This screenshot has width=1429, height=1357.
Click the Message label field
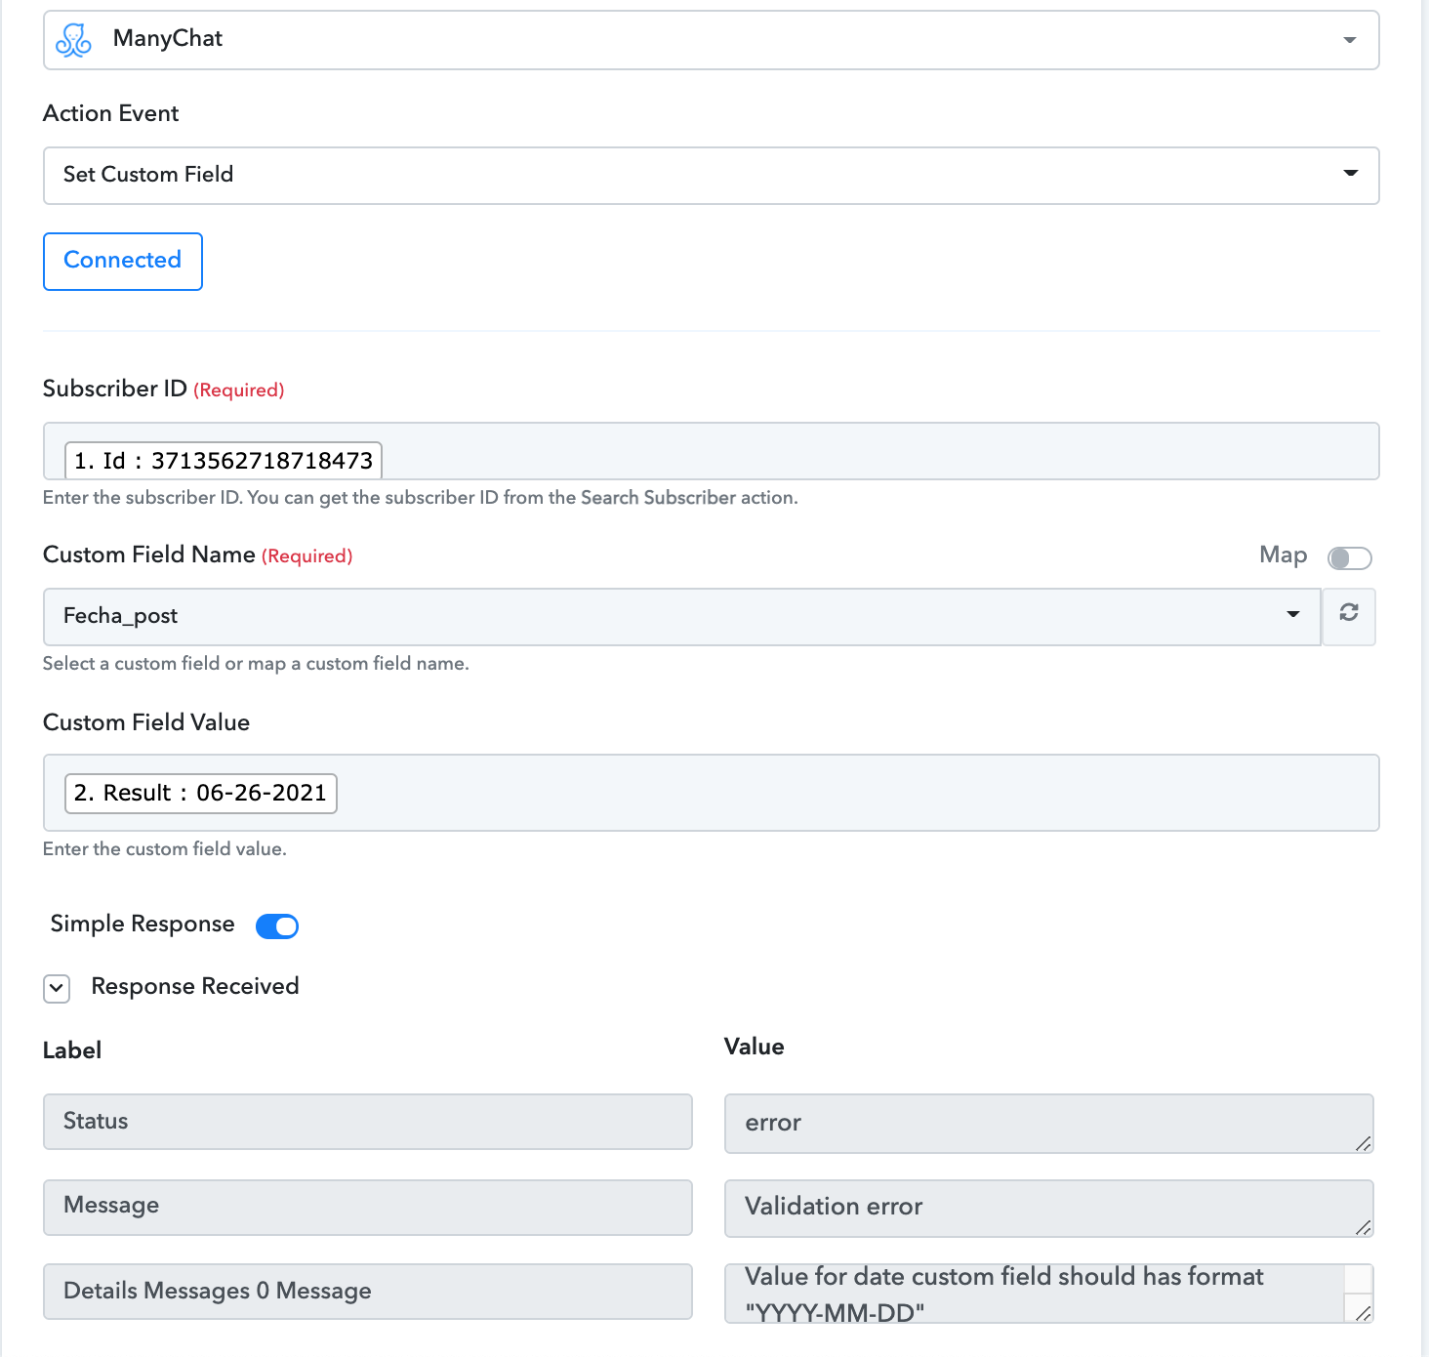pyautogui.click(x=368, y=1207)
